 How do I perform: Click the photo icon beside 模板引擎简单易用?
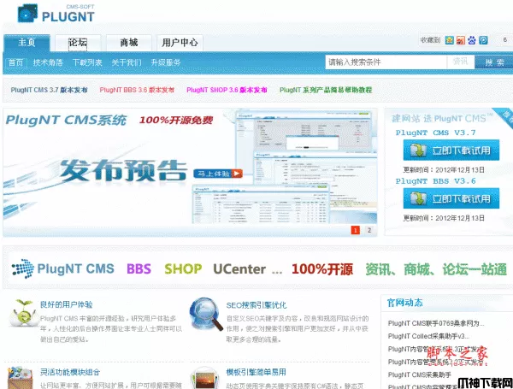[205, 379]
